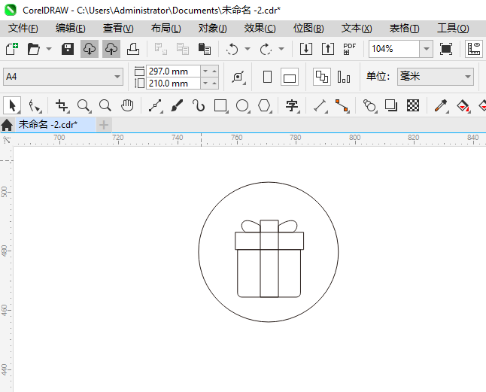Activate the Text tool
The height and width of the screenshot is (392, 486).
click(x=292, y=105)
